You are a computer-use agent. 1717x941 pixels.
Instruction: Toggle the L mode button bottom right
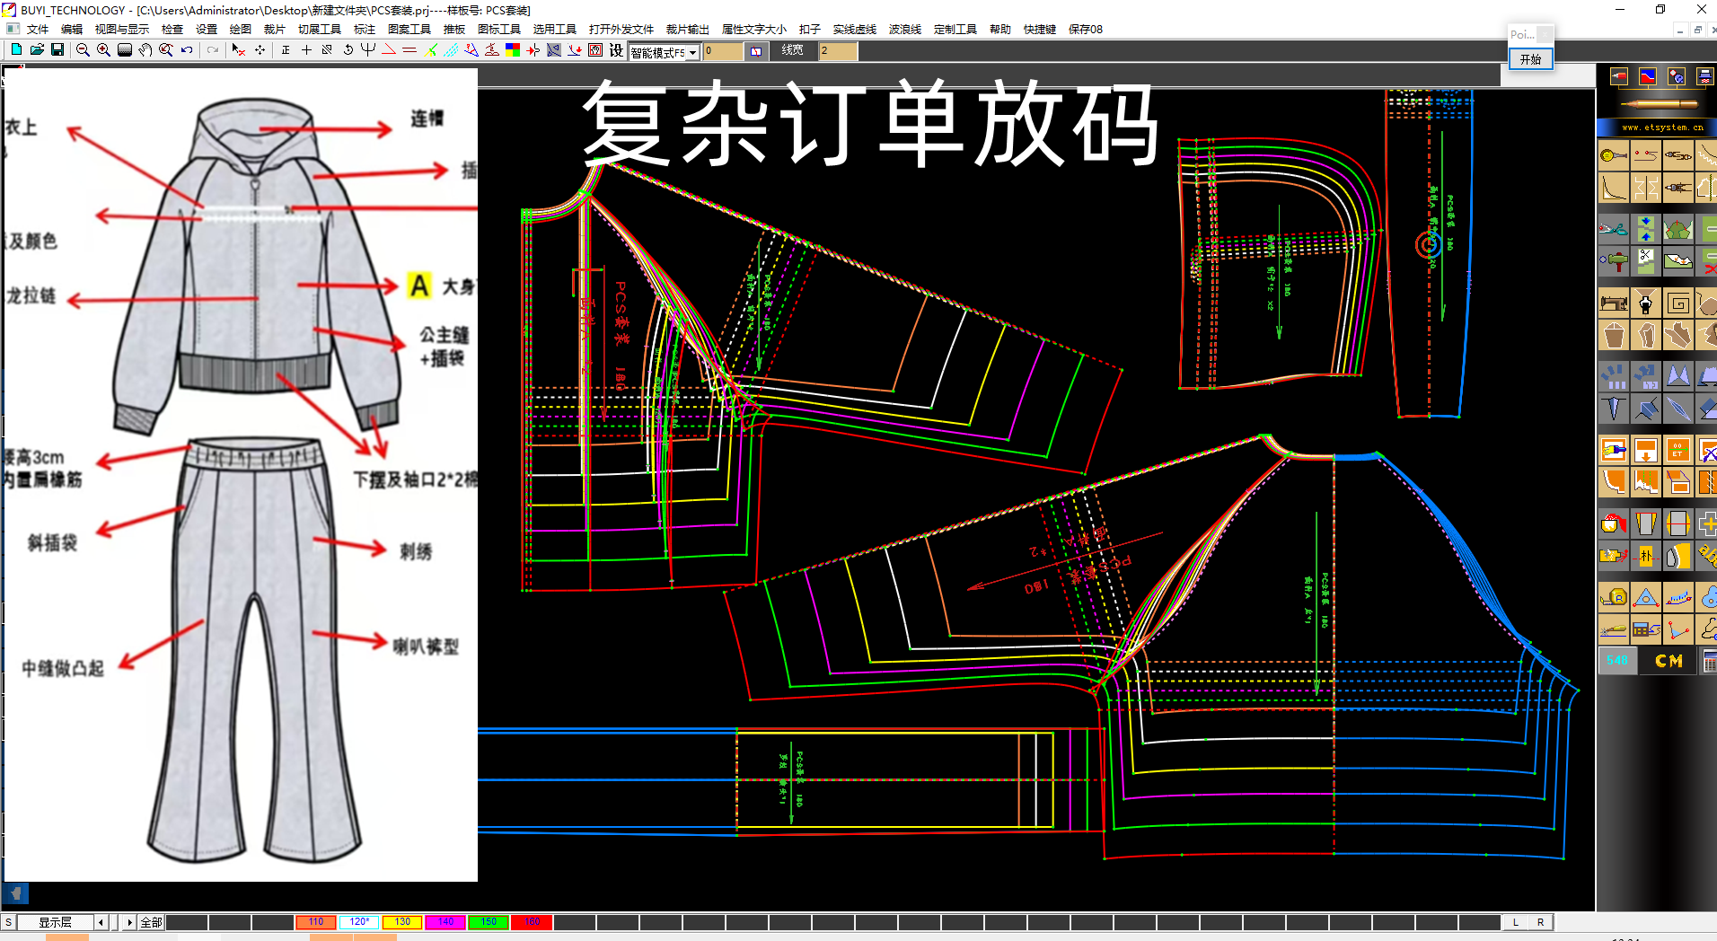pyautogui.click(x=1514, y=921)
